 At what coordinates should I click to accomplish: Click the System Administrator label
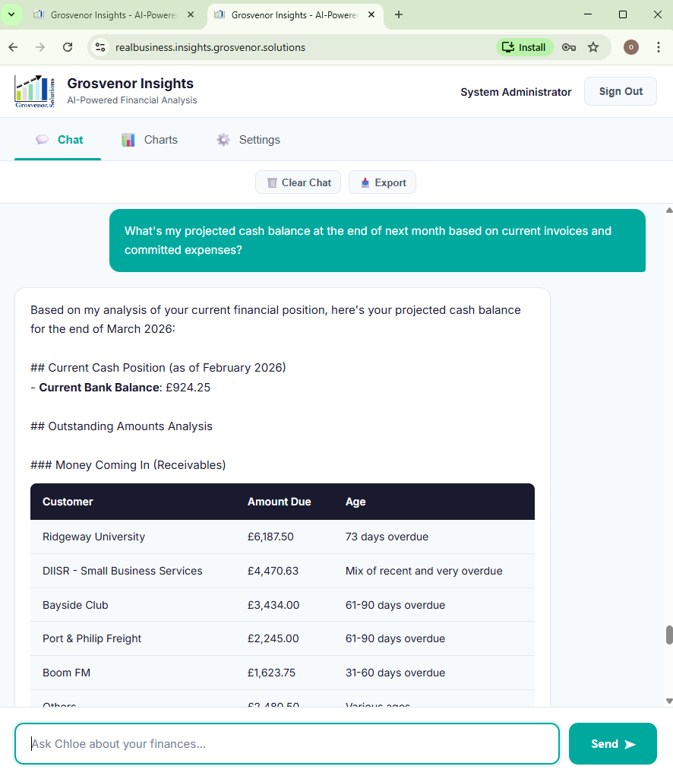coord(516,92)
